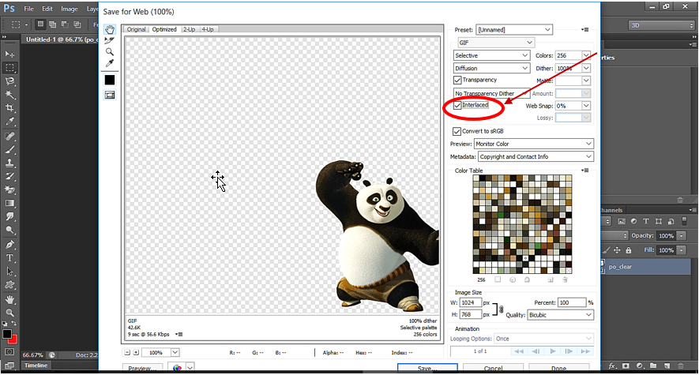Open the Timeline panel tab
Image resolution: width=699 pixels, height=375 pixels.
pos(36,366)
